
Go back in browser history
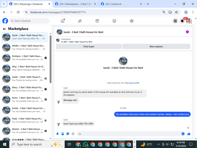tap(4, 12)
